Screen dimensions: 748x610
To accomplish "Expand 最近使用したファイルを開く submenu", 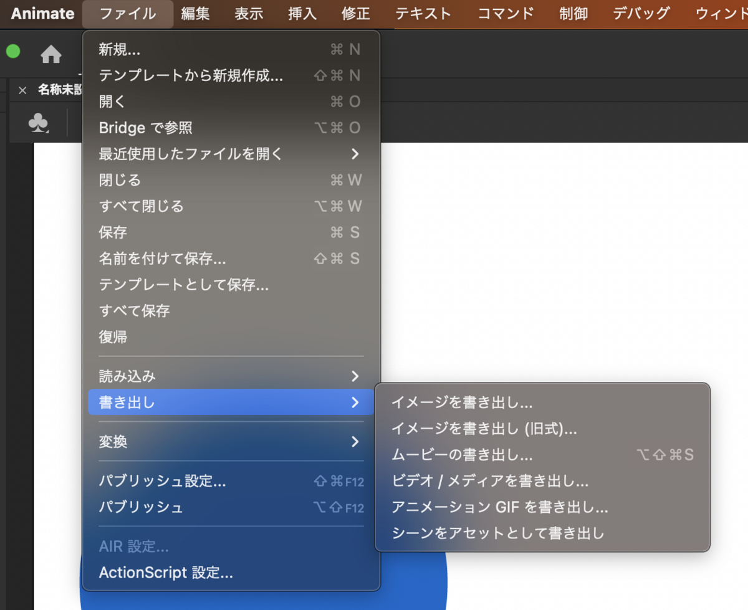I will point(231,154).
